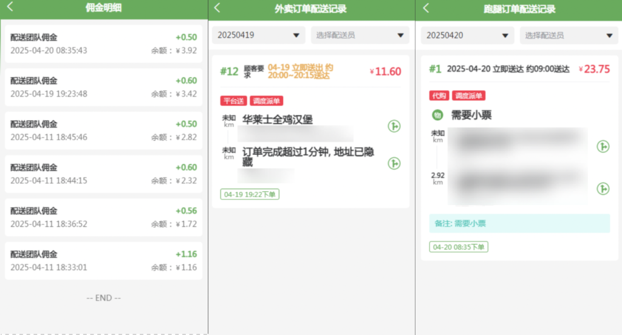622x335 pixels.
Task: Open 选择配送员 dropdown in 跑腿订单 screen
Action: (x=569, y=36)
